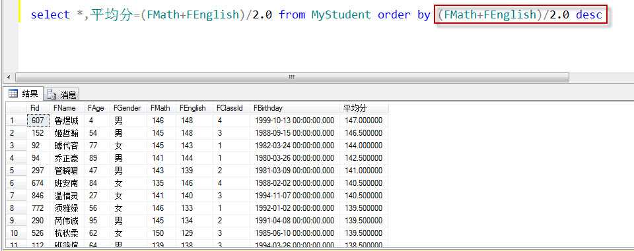The image size is (634, 251).
Task: Click the FEnglish value 129 in row 10
Action: 194,233
